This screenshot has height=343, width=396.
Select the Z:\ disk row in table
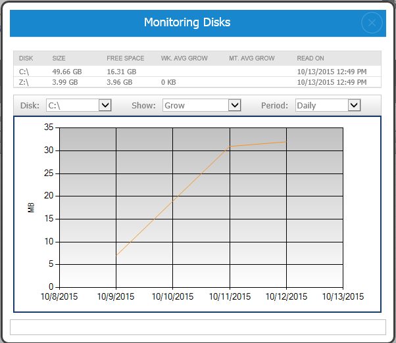pyautogui.click(x=197, y=82)
